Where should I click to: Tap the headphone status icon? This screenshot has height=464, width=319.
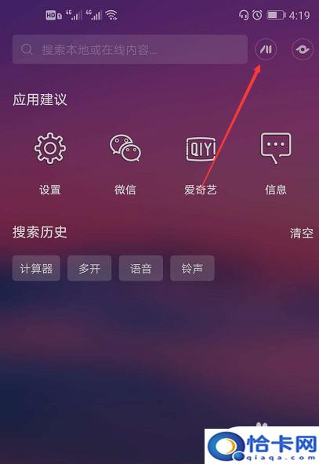[244, 14]
